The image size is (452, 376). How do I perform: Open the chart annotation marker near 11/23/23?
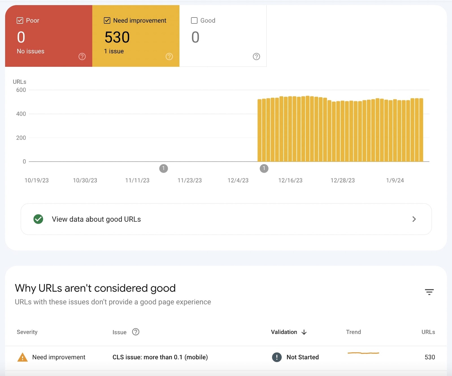(x=164, y=168)
